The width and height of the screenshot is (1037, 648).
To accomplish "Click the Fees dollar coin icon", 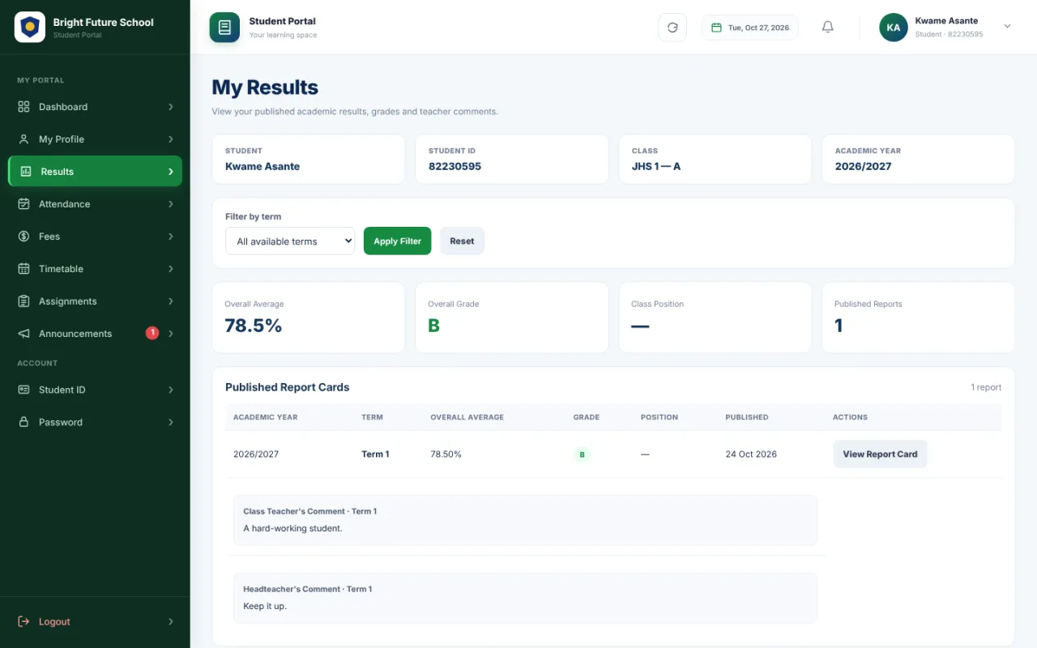I will [23, 237].
